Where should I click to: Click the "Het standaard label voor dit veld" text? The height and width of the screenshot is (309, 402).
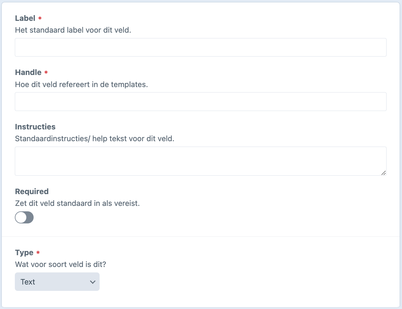pos(73,30)
